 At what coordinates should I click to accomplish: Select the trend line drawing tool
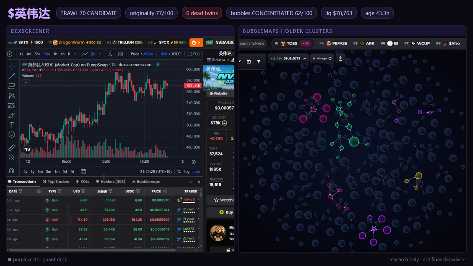point(12,76)
